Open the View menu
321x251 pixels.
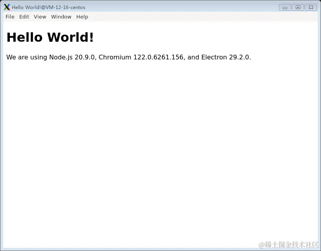40,17
